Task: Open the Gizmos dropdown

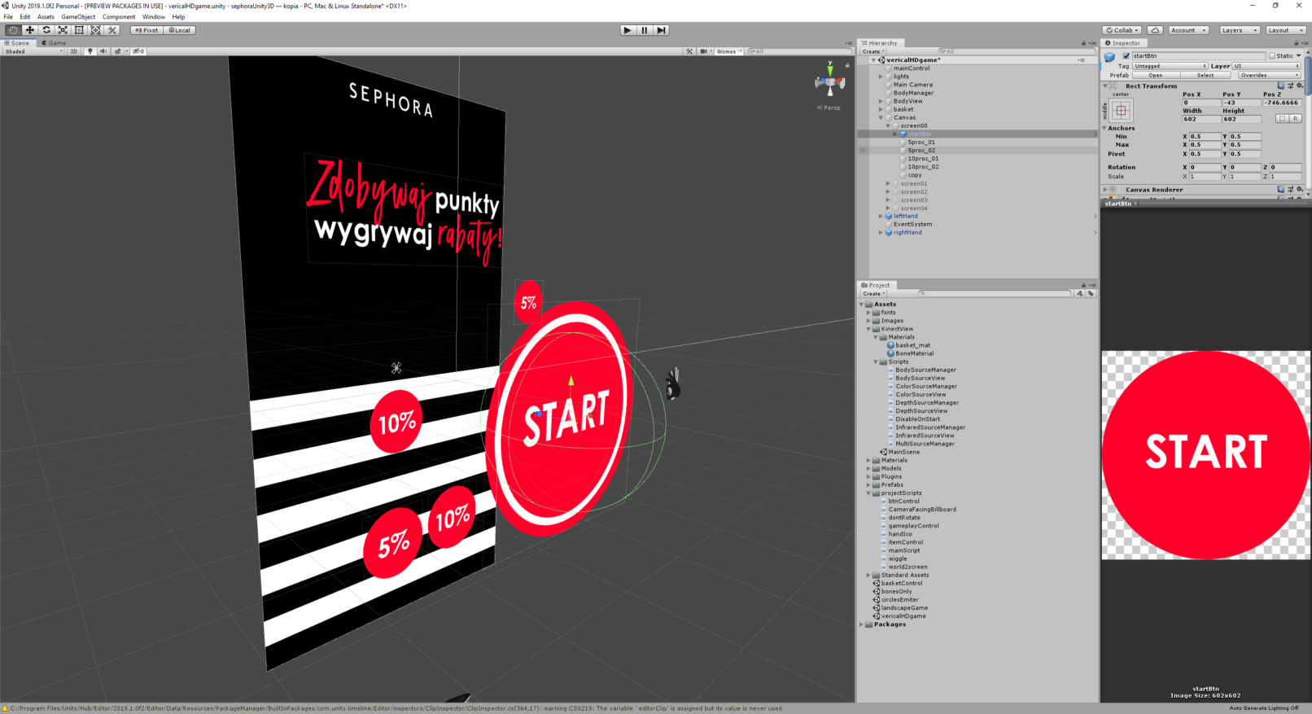Action: click(728, 51)
